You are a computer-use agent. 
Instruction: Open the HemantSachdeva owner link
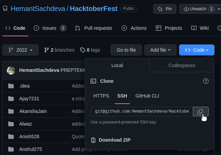pyautogui.click(x=38, y=9)
